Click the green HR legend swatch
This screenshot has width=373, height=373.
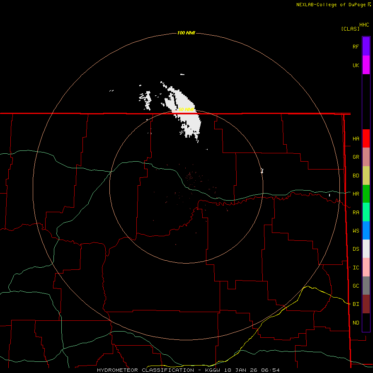point(366,194)
